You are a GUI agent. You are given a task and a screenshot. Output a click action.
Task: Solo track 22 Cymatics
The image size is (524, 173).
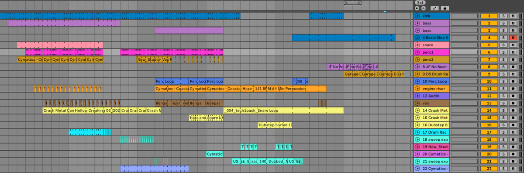(503, 169)
